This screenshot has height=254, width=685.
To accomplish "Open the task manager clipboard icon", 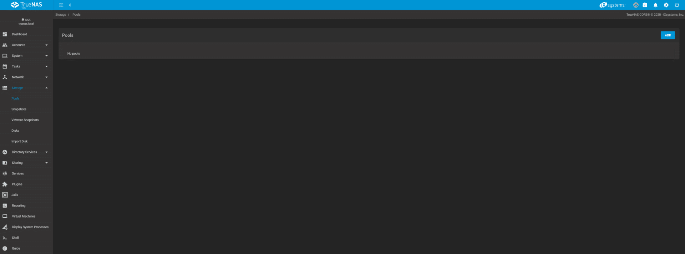I will [x=645, y=5].
